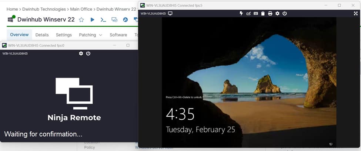Viewport: 361px width, 151px height.
Task: Click the play icon next to device name
Action: (x=92, y=20)
